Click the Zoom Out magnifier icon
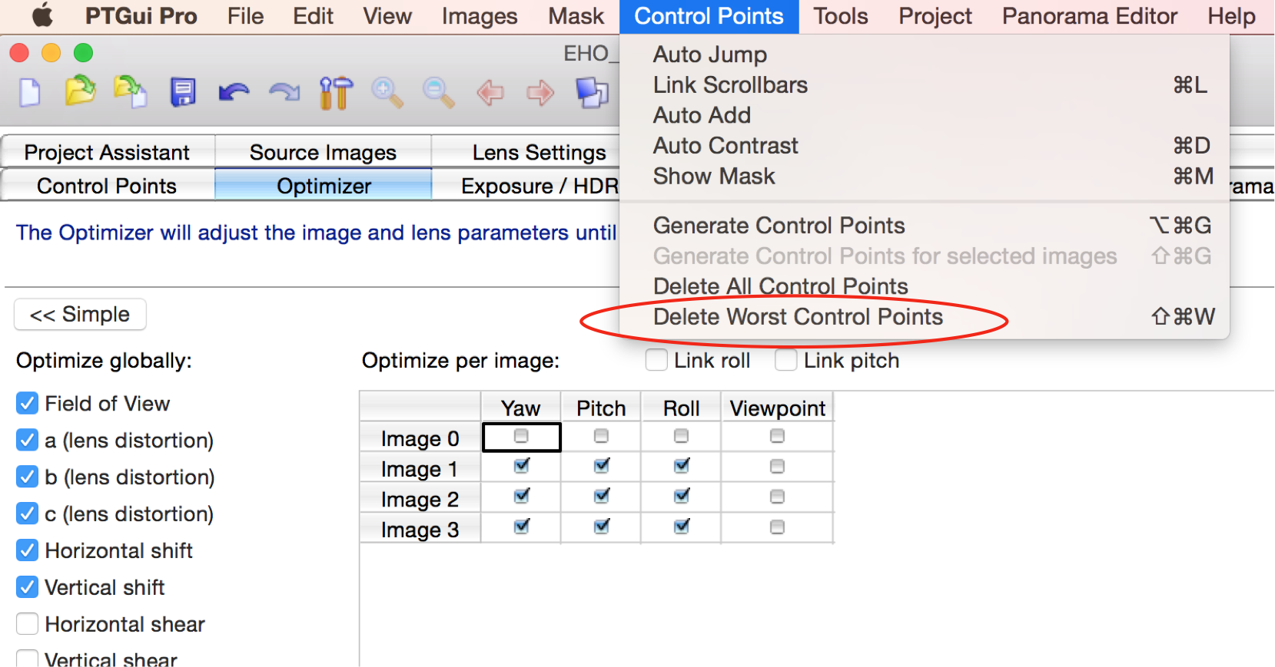This screenshot has height=667, width=1275. (x=438, y=93)
